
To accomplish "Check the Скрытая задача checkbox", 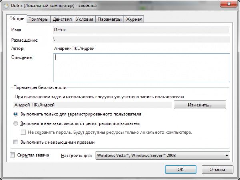I will (x=12, y=155).
